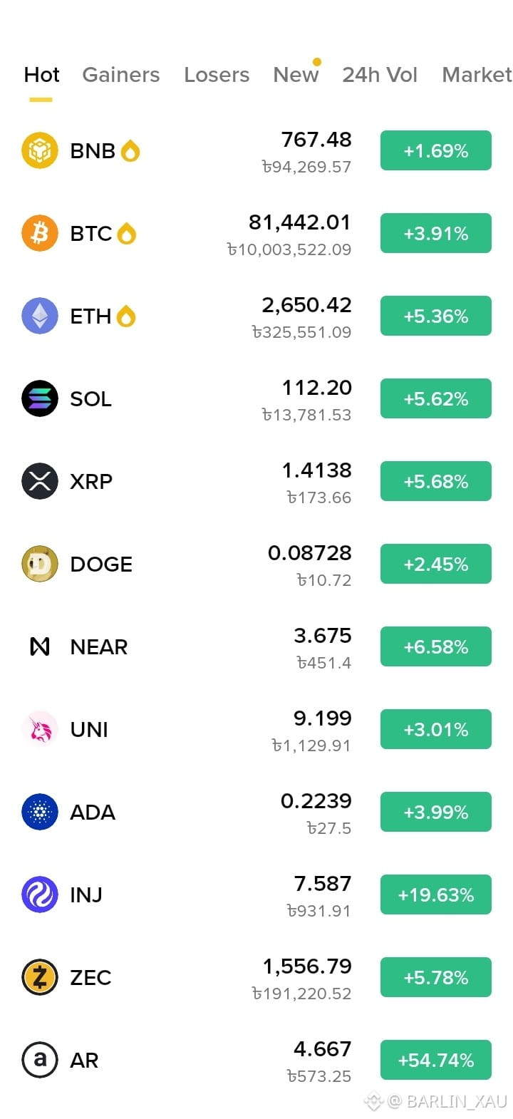Viewport: 513px width, 1119px height.
Task: Tap the BNB coin logo icon
Action: [x=40, y=150]
